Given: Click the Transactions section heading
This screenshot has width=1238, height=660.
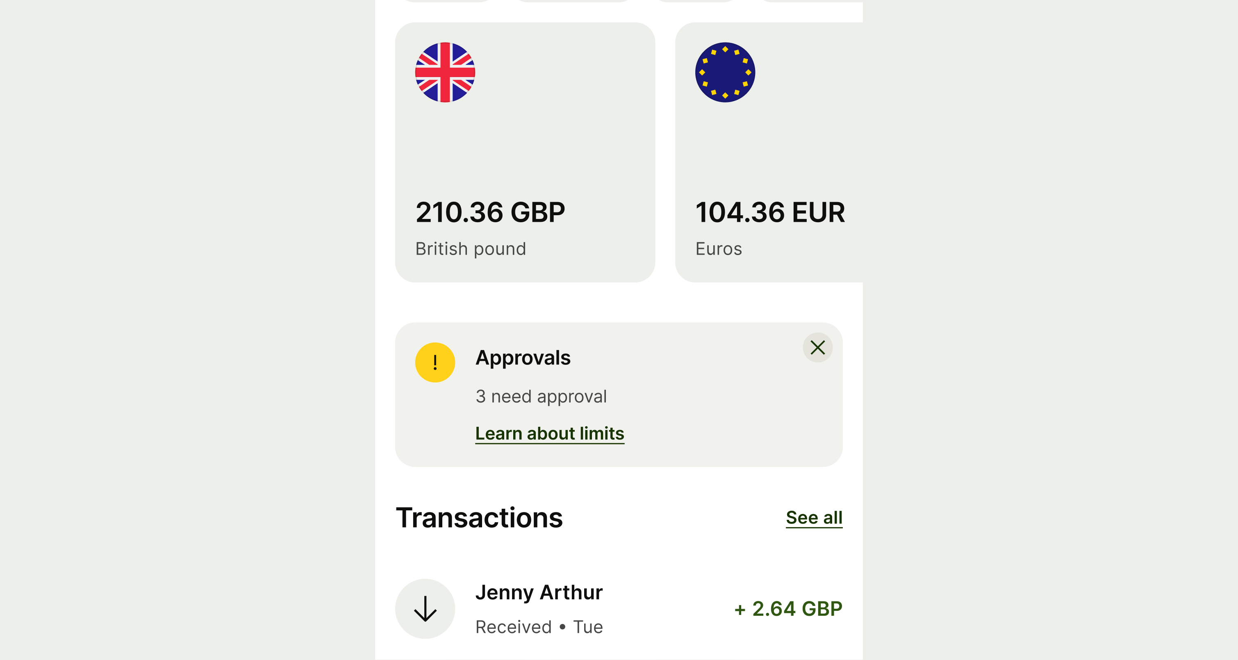Looking at the screenshot, I should point(479,518).
